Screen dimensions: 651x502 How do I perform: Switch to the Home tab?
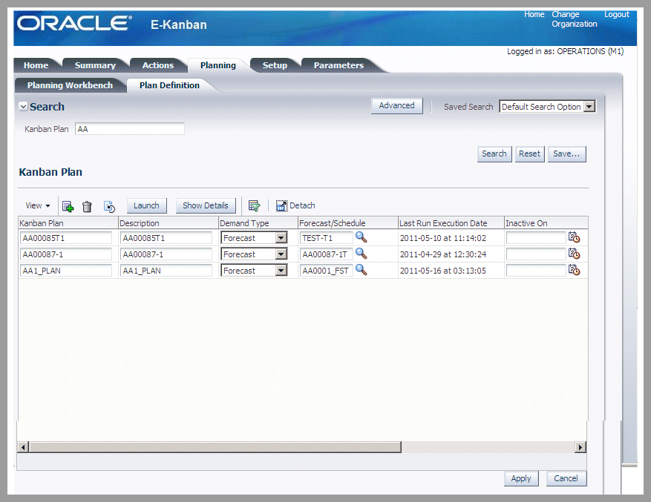coord(36,65)
